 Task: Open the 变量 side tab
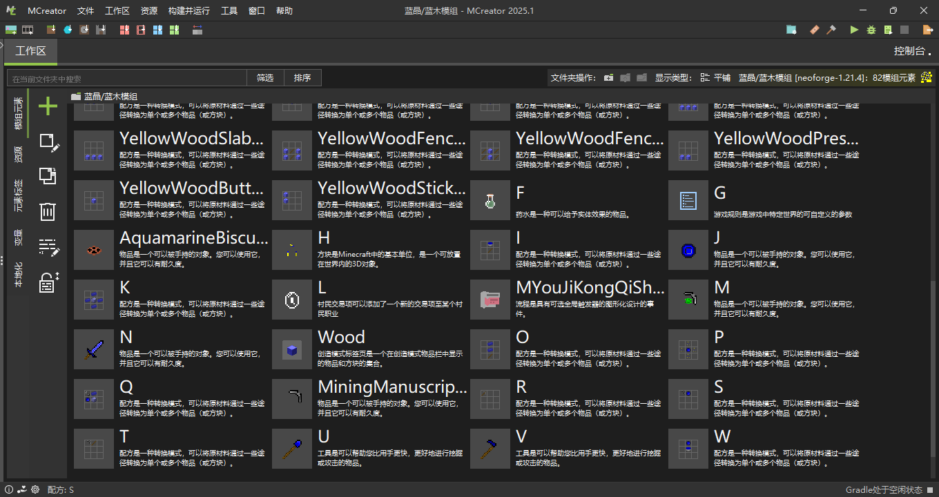18,238
